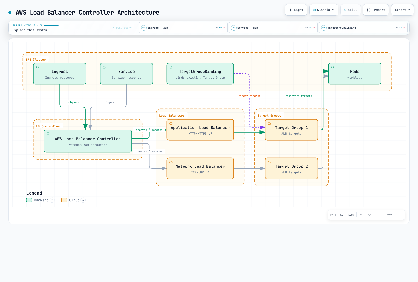This screenshot has height=282, width=418.
Task: Select the Target Group 1 node
Action: [292, 130]
